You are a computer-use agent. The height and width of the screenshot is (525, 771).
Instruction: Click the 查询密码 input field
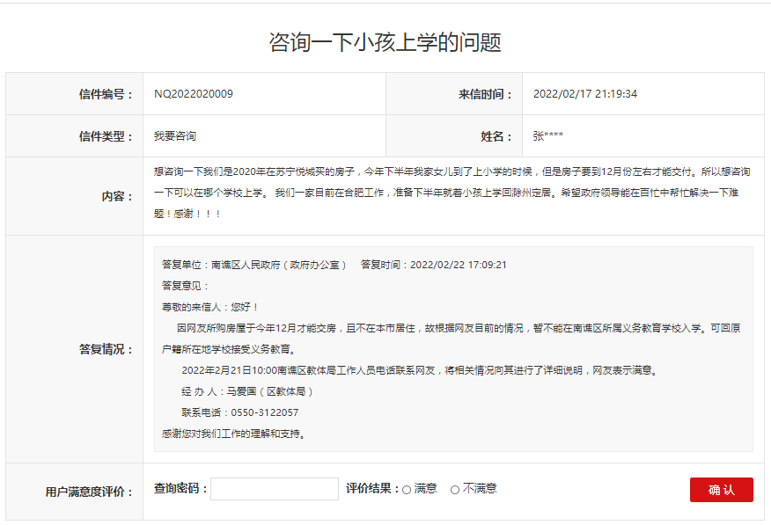(x=274, y=489)
